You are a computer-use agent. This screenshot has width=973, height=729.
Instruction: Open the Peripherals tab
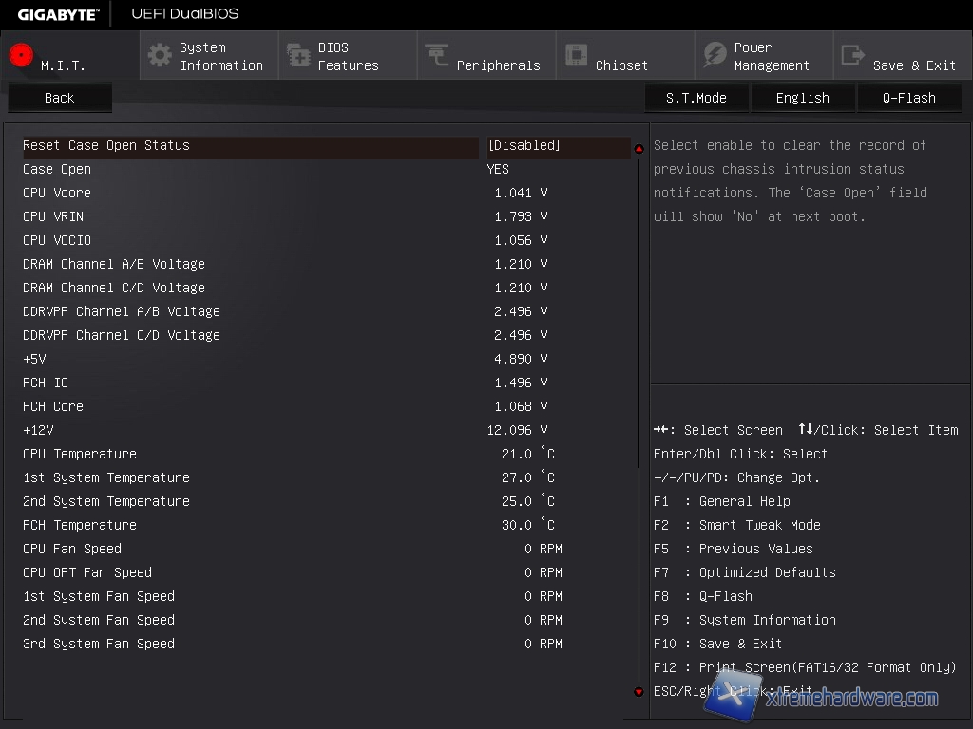(x=498, y=65)
